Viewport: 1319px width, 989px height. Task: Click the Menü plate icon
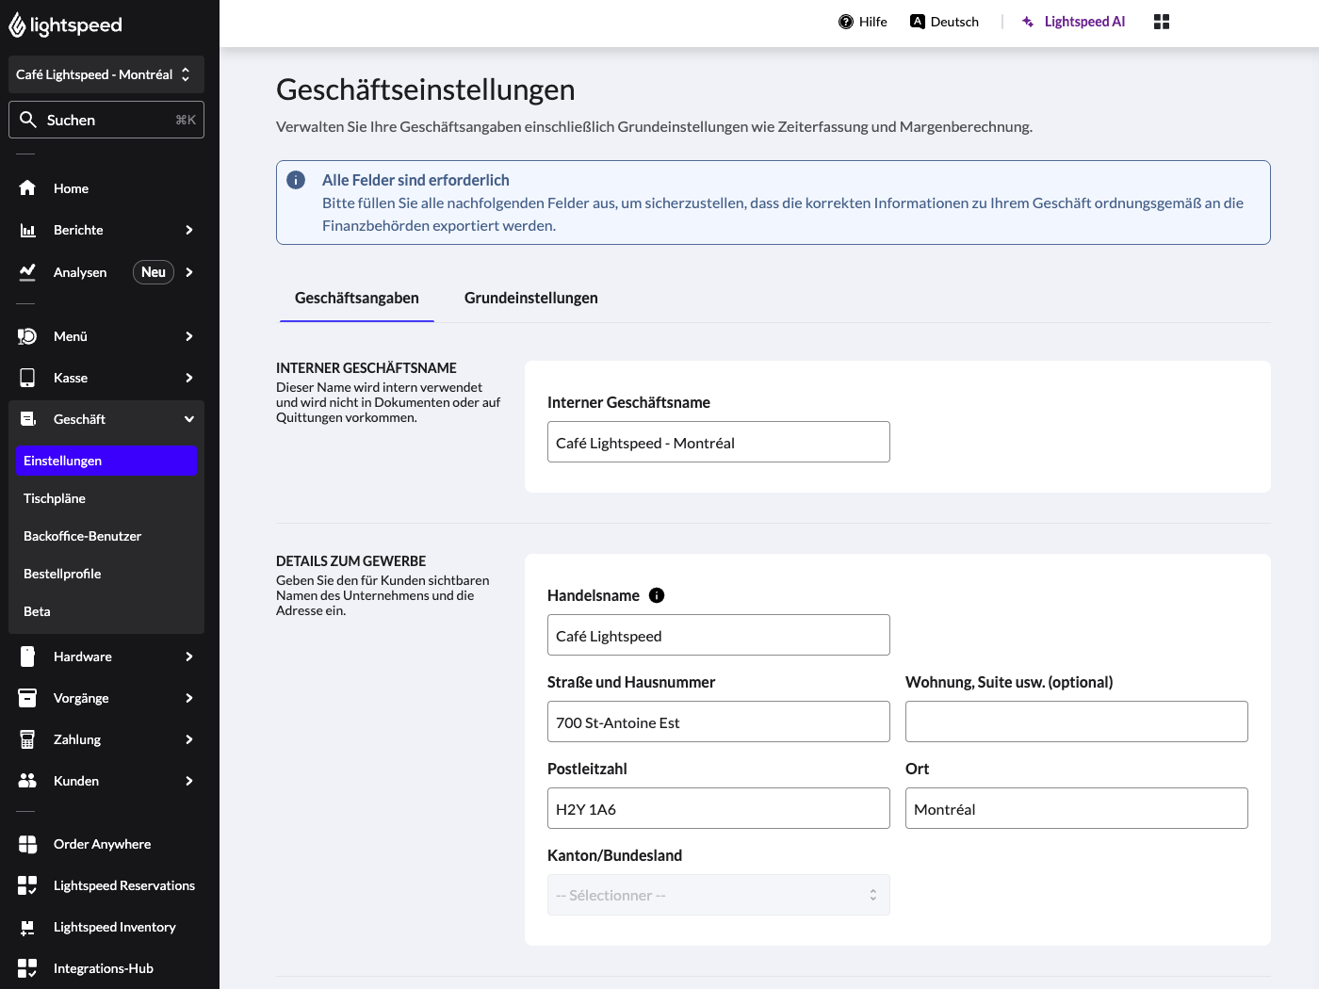point(27,336)
